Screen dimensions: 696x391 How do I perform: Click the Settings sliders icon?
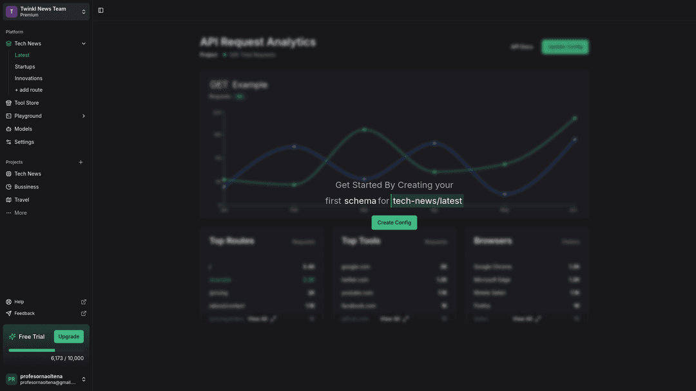click(8, 142)
